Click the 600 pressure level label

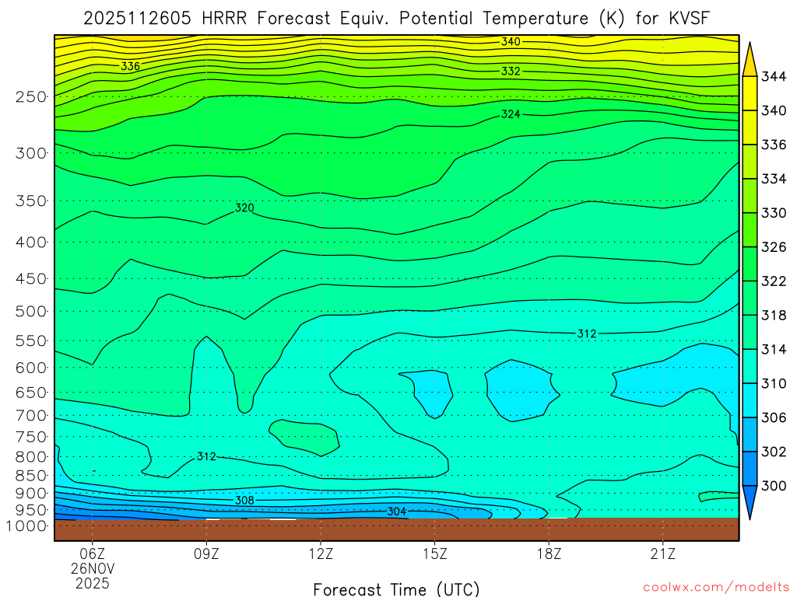(x=31, y=368)
